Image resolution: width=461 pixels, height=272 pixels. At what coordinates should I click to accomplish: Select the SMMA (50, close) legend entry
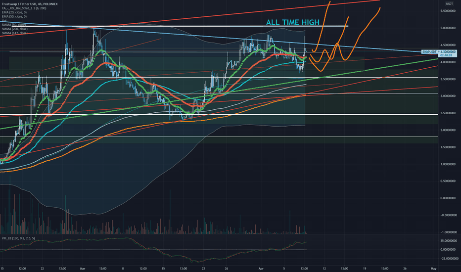[x=14, y=25]
